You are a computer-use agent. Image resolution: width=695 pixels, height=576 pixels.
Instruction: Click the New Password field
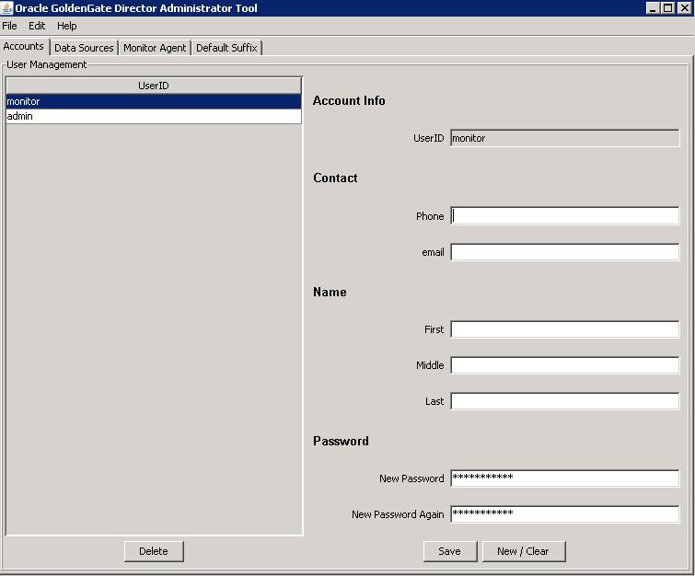coord(564,478)
